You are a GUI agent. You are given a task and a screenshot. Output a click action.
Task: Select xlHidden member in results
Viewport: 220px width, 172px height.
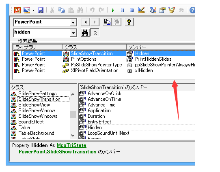144,70
